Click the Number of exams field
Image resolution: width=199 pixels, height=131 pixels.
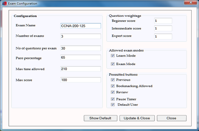80,36
